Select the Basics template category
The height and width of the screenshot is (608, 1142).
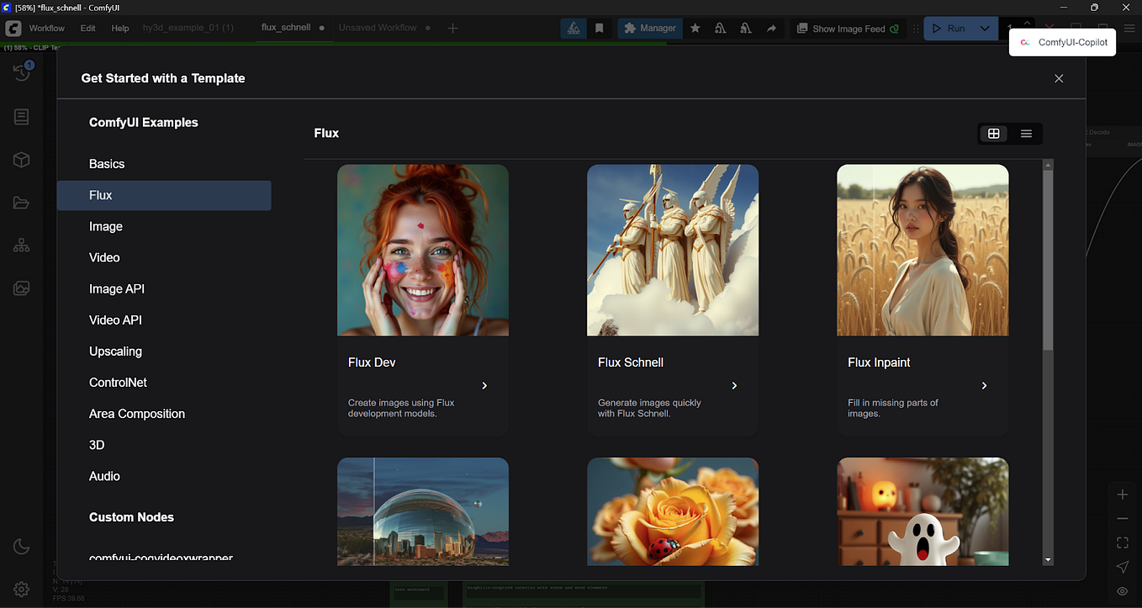tap(107, 163)
